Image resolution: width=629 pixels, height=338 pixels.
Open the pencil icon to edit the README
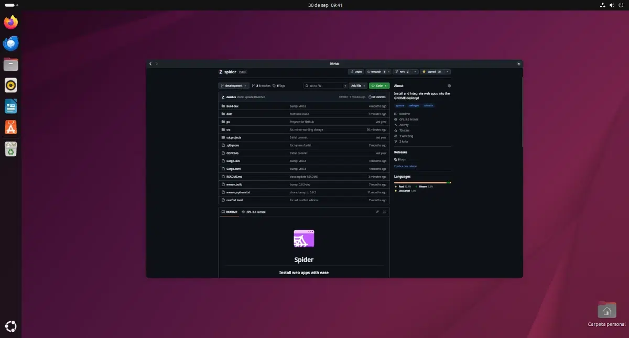(x=377, y=212)
